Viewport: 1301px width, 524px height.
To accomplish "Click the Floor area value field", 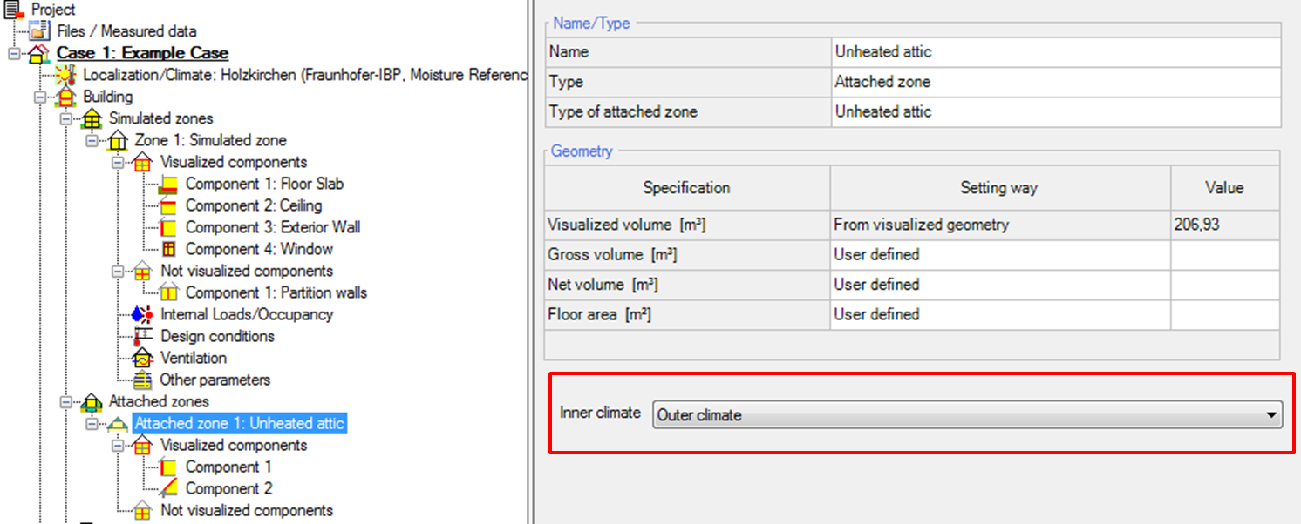I will (1225, 314).
